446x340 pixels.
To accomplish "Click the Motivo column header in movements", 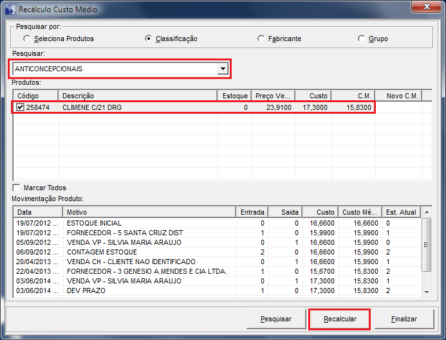I will click(149, 212).
